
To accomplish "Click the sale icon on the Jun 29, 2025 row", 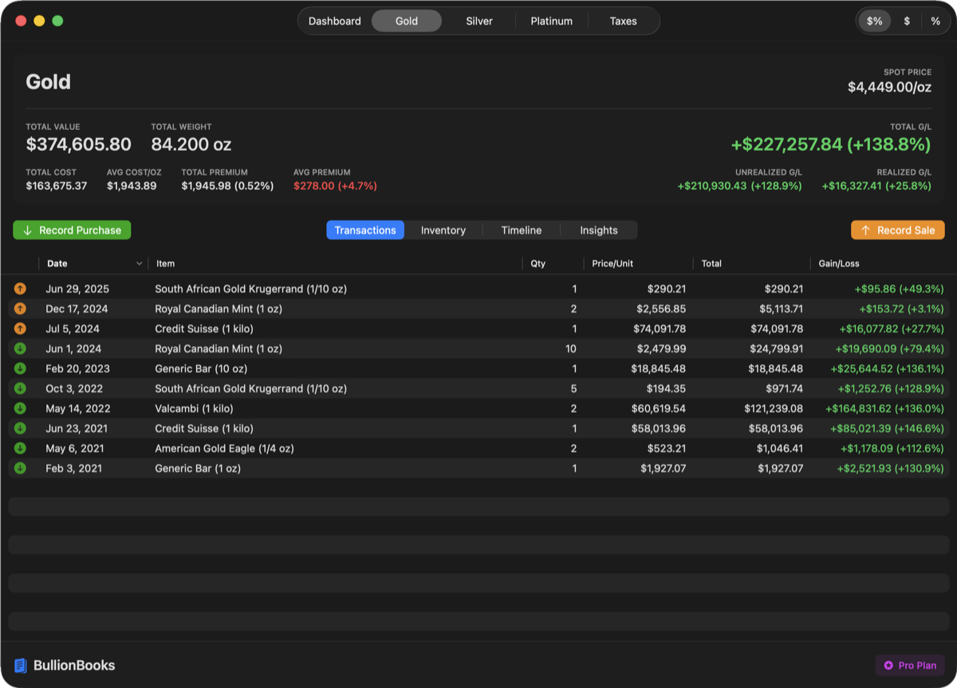I will 20,289.
